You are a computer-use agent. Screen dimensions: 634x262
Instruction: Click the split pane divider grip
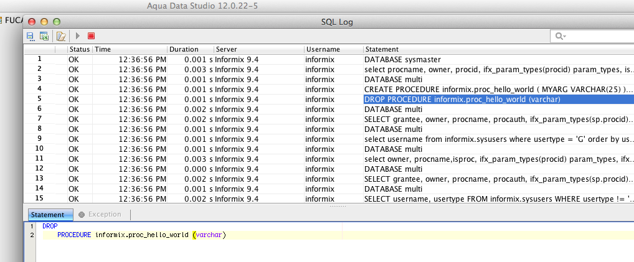pos(337,205)
